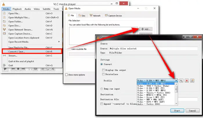Screen dimensions: 203x118
Task: Delete selected profile with red X icon
Action: [x=187, y=81]
